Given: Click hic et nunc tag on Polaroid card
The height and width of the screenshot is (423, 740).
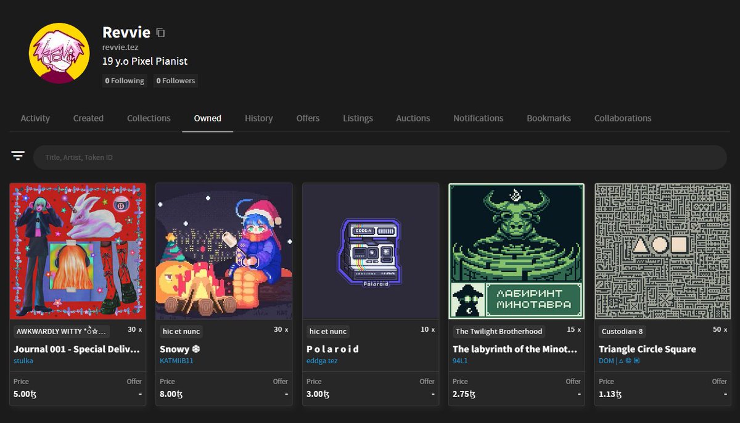Looking at the screenshot, I should point(328,331).
